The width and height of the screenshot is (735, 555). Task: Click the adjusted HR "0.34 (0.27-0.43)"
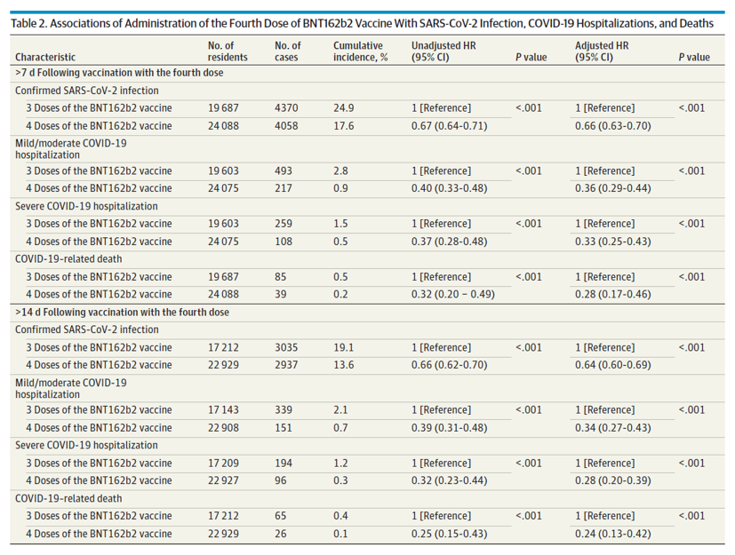613,428
